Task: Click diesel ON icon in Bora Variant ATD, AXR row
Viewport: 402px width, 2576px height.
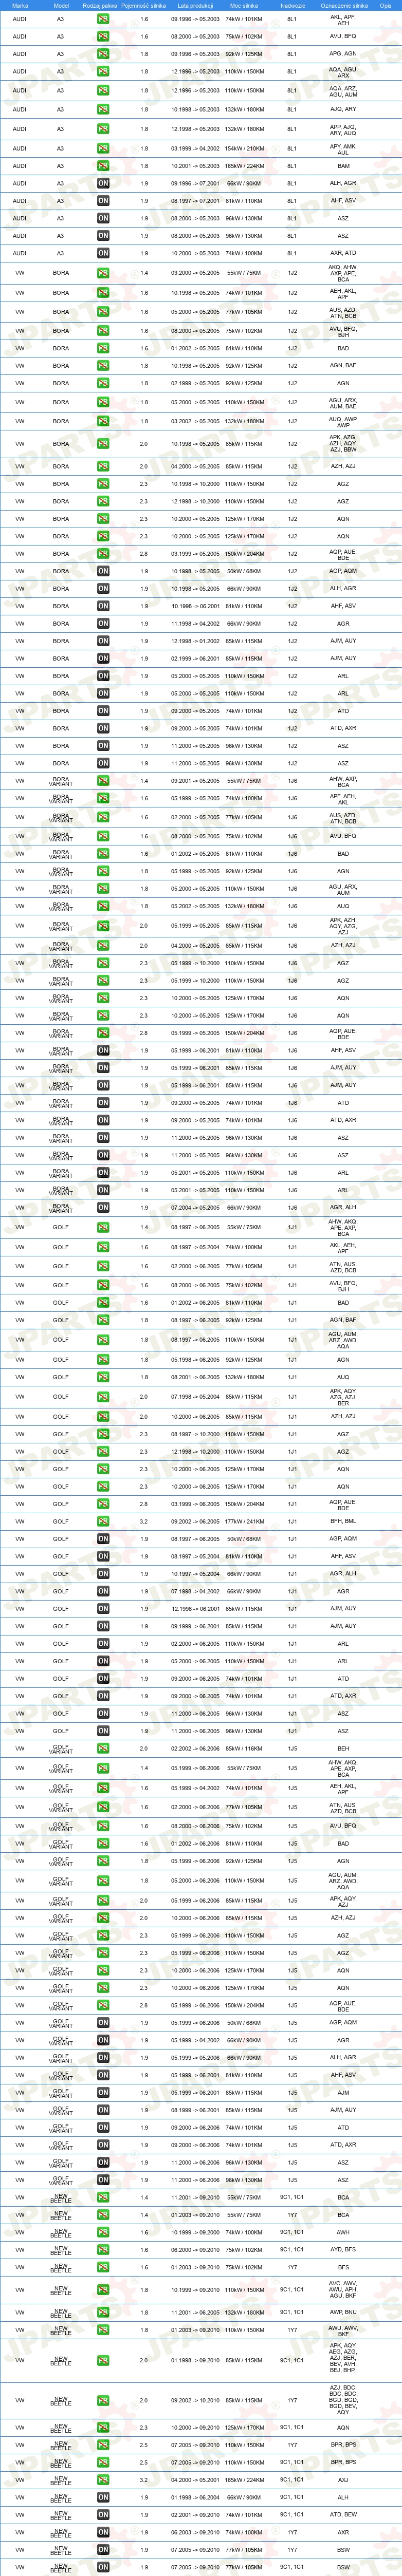Action: (x=103, y=1120)
